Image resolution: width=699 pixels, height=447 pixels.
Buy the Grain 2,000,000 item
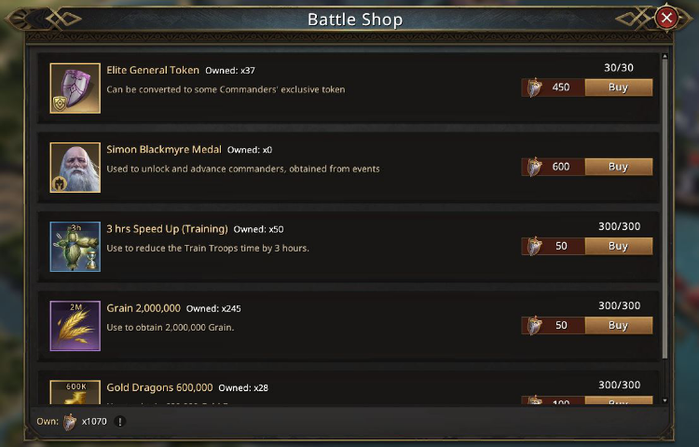(618, 325)
